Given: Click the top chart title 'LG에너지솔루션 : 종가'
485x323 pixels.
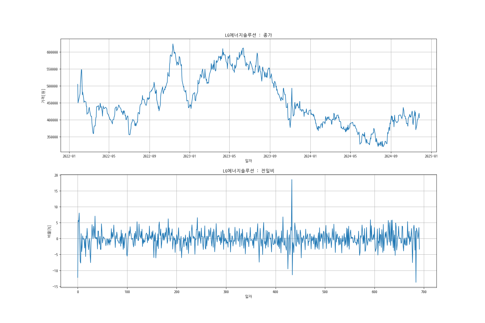Looking at the screenshot, I should point(248,35).
